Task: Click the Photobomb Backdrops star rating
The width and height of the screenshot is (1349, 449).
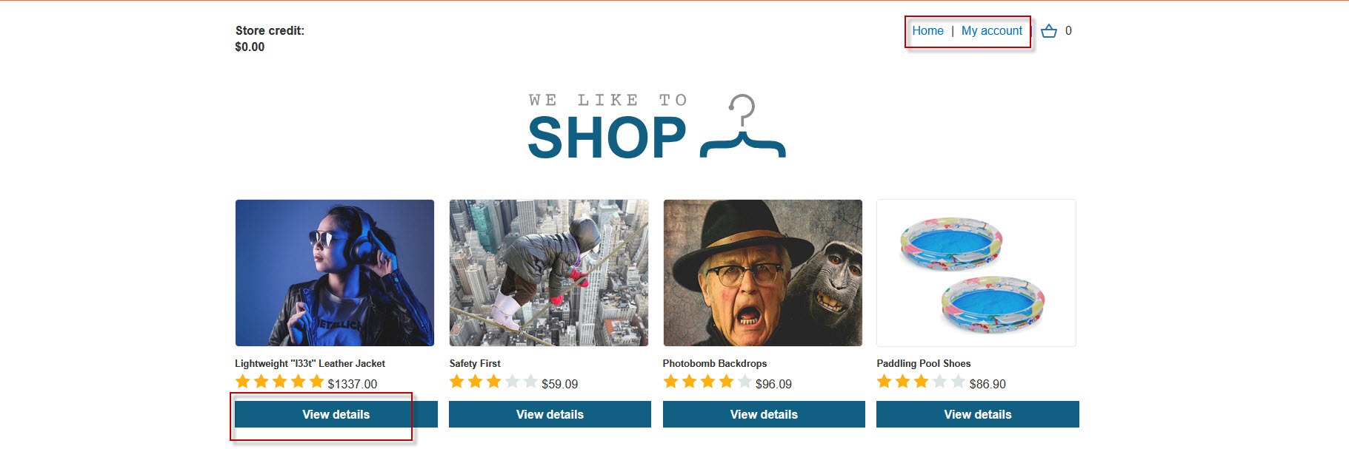Action: [x=707, y=382]
